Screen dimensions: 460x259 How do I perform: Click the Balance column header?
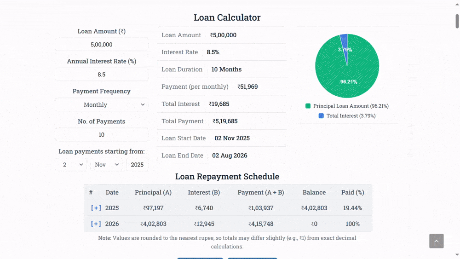pyautogui.click(x=314, y=192)
